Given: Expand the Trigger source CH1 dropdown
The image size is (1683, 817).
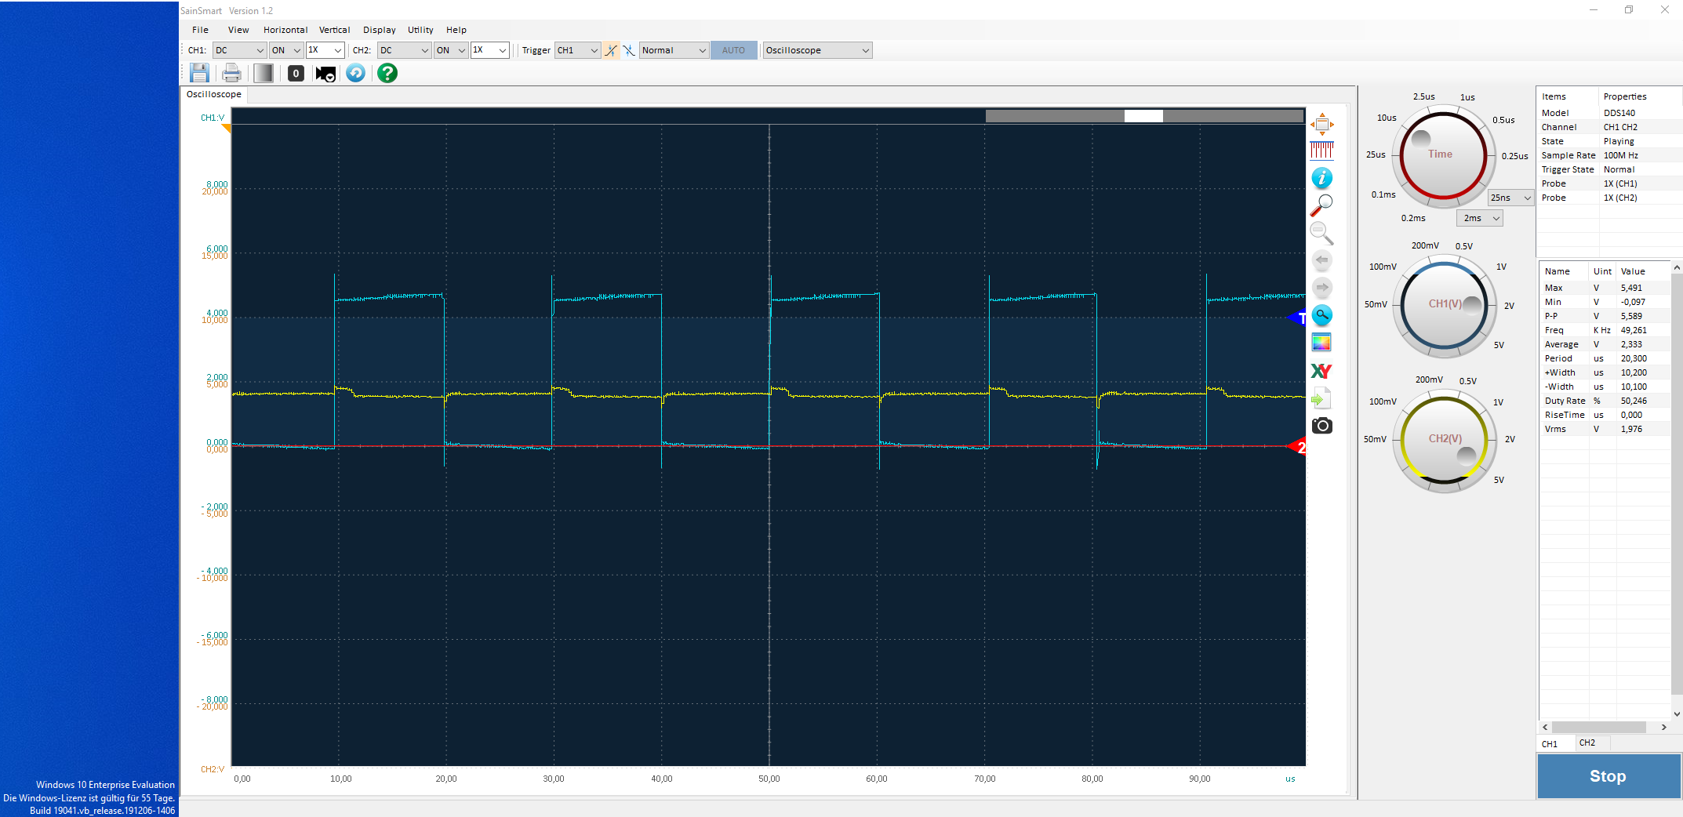Looking at the screenshot, I should (x=577, y=50).
